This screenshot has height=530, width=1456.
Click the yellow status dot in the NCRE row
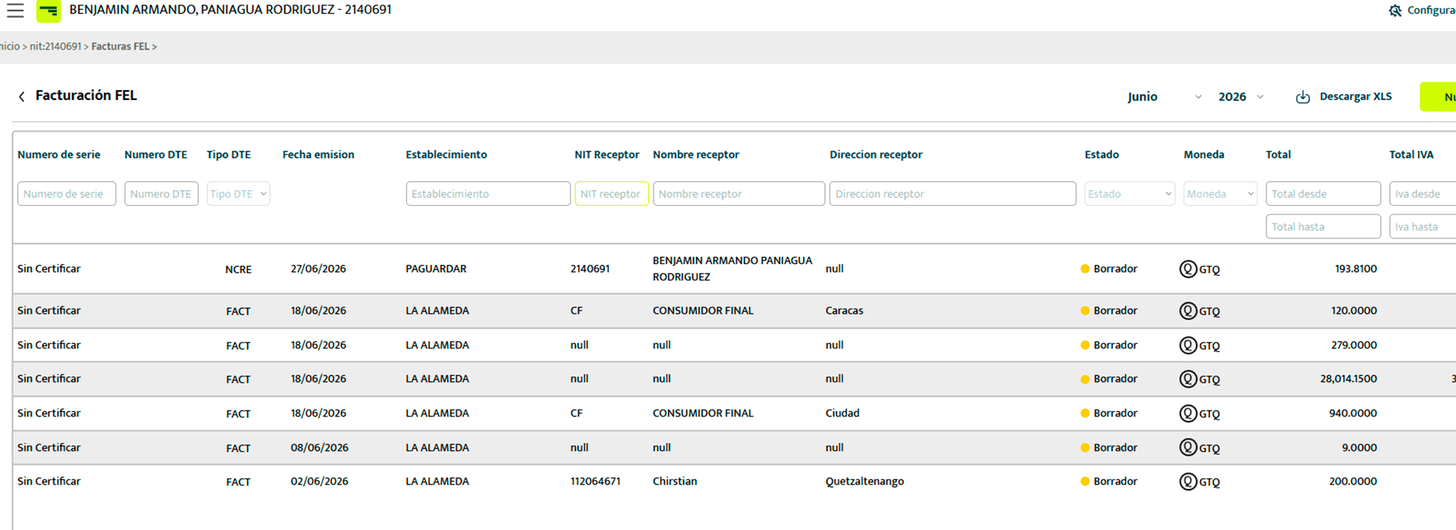pyautogui.click(x=1085, y=269)
